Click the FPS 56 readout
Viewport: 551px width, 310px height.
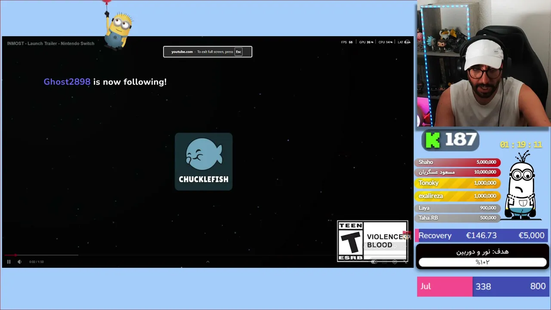(x=347, y=42)
